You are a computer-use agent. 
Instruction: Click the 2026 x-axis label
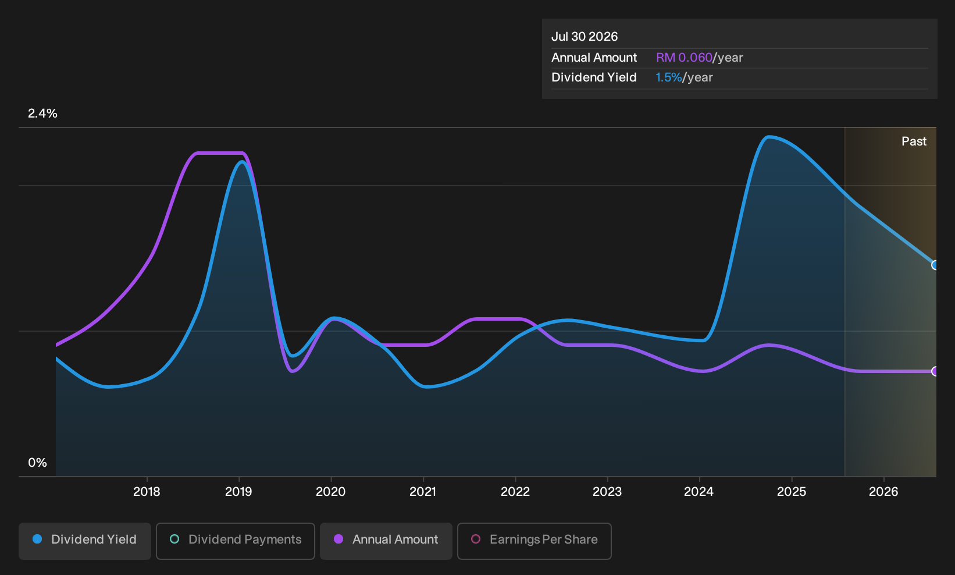tap(883, 492)
